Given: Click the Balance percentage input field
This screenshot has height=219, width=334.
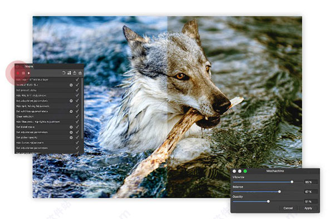Looking at the screenshot, I should click(311, 192).
